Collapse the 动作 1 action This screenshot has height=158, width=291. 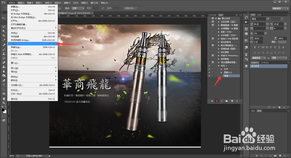(219, 66)
